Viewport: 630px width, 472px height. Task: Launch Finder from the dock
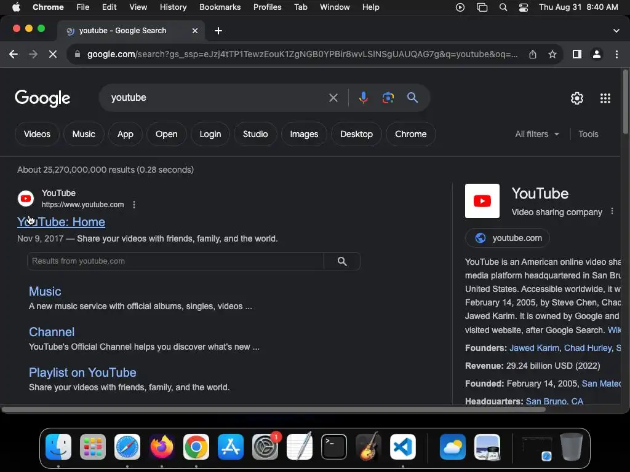click(58, 447)
